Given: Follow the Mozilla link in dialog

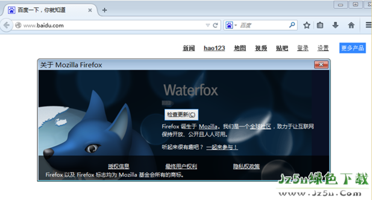Looking at the screenshot, I should [x=208, y=127].
